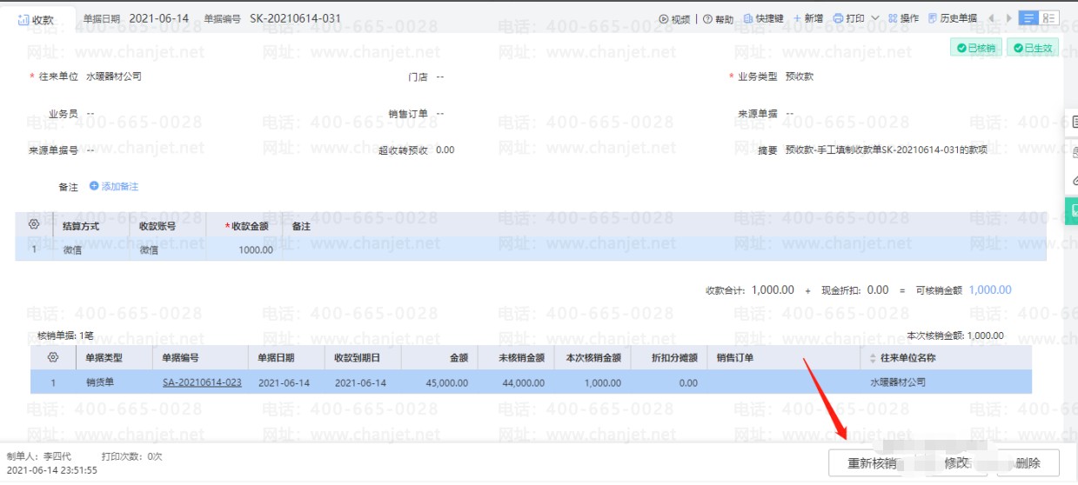Click the 打印 print icon
Viewport: 1078px width, 485px height.
pos(838,18)
